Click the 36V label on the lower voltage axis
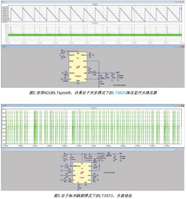 (x=4, y=110)
